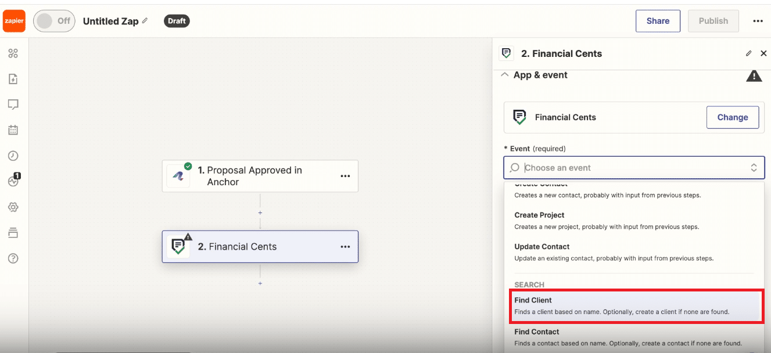
Task: Click the Financial Cents icon in panel header
Action: [506, 53]
